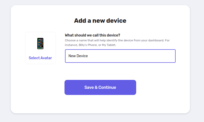
Task: Click the avatar card's blank area above phone icon
Action: coord(40,35)
